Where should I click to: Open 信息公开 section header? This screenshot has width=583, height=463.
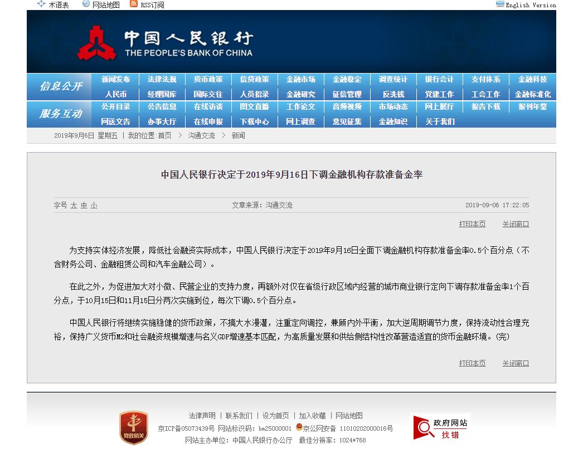coord(61,86)
